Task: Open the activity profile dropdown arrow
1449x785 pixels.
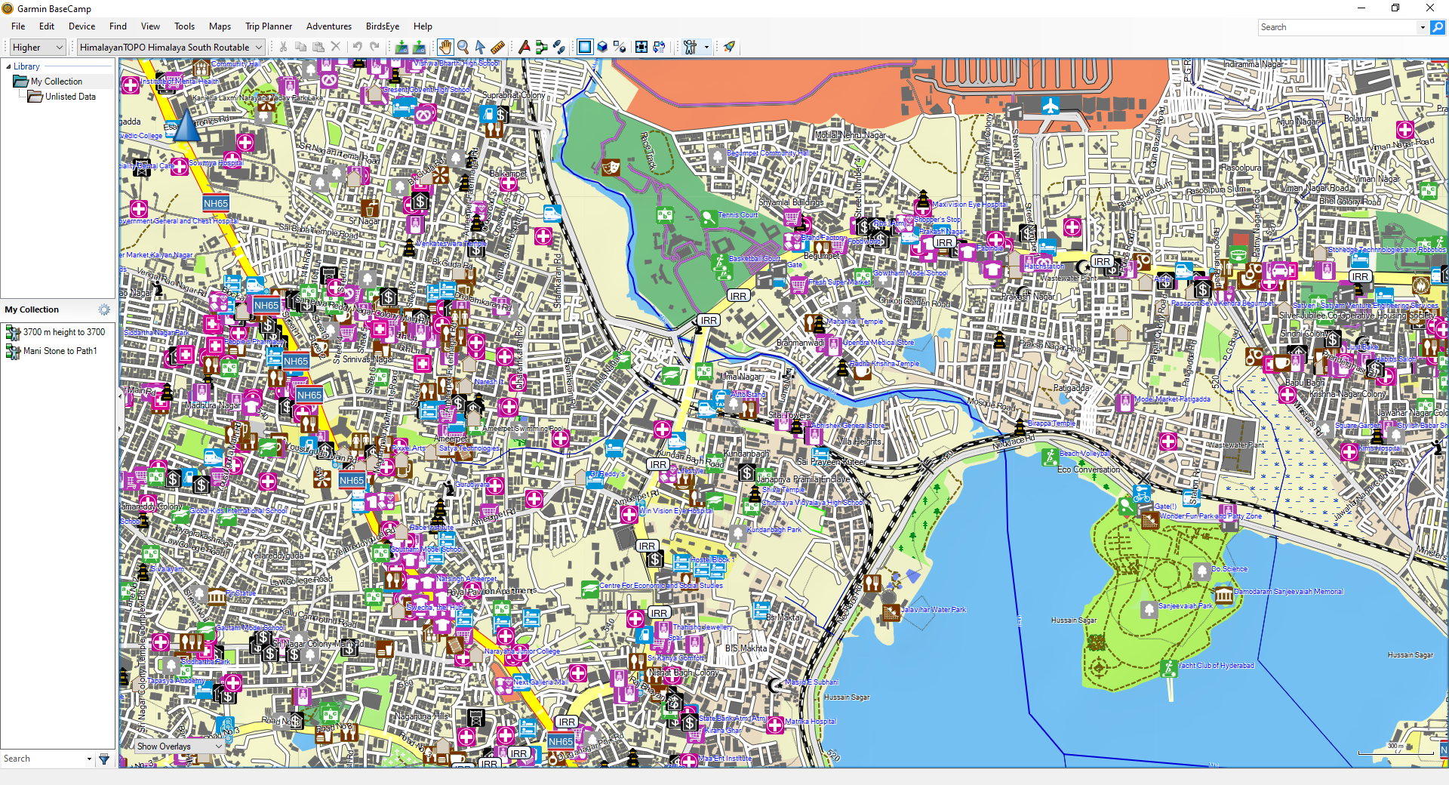Action: coord(706,47)
